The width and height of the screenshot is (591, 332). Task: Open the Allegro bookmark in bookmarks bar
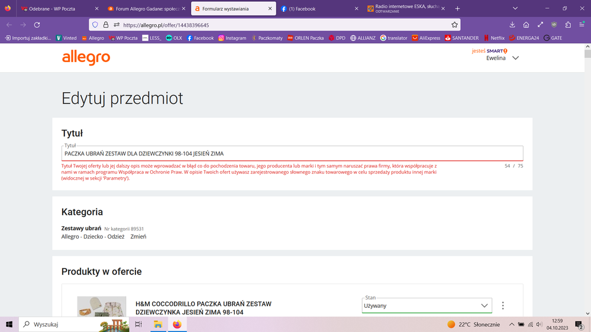point(93,38)
